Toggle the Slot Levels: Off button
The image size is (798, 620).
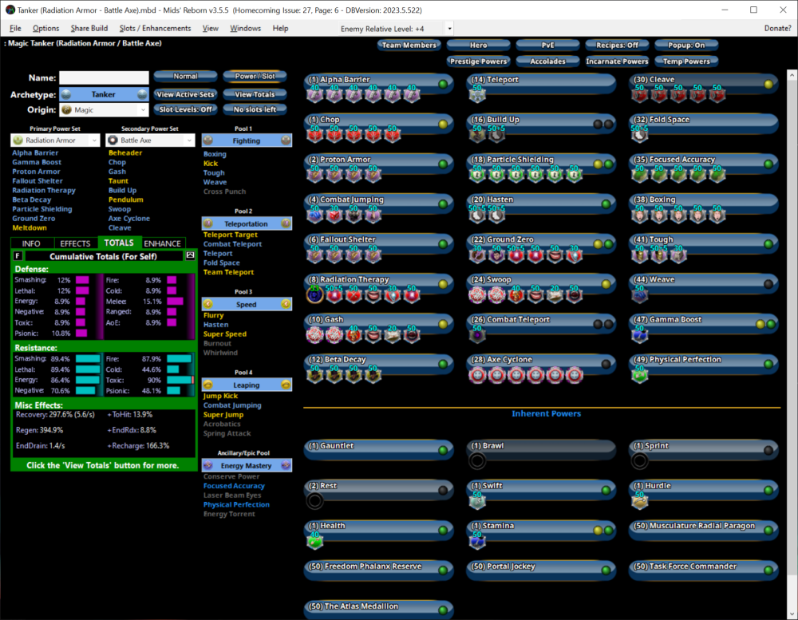point(185,109)
